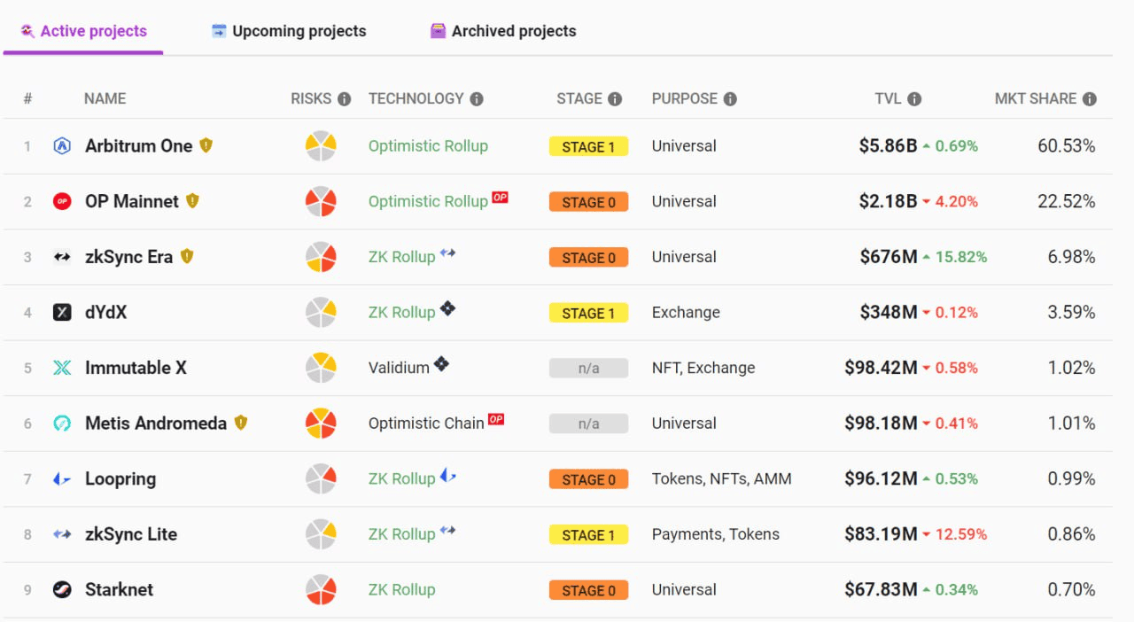Switch to the Archived projects tab
Image resolution: width=1134 pixels, height=622 pixels.
(503, 31)
